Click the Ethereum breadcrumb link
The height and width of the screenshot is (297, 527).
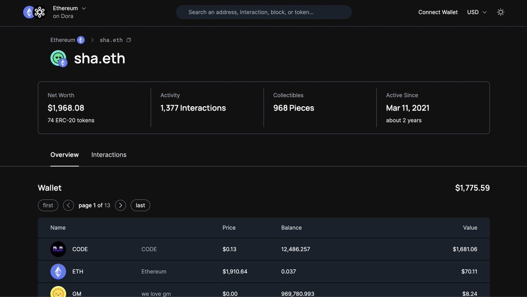tap(63, 40)
